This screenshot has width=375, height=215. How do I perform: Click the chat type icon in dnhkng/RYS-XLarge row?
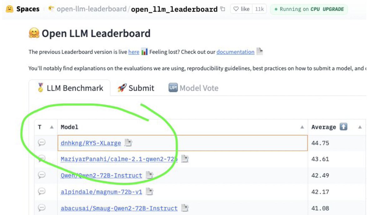pos(42,143)
